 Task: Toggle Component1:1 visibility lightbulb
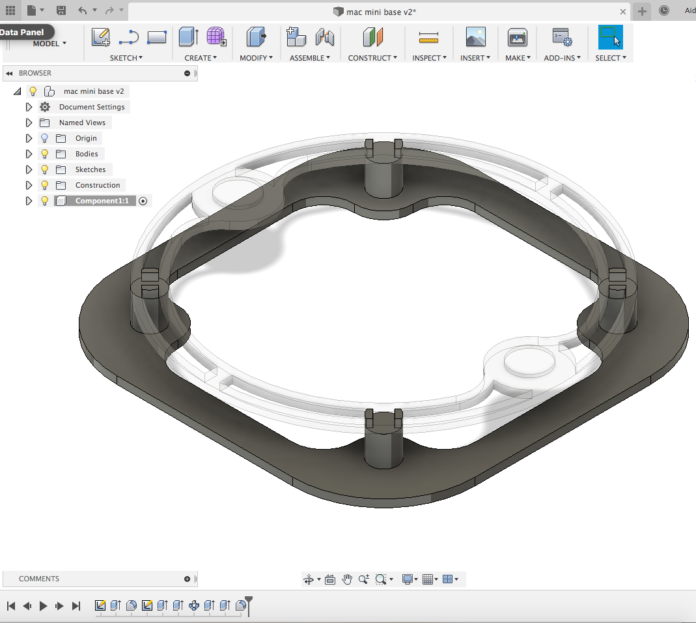pos(44,201)
